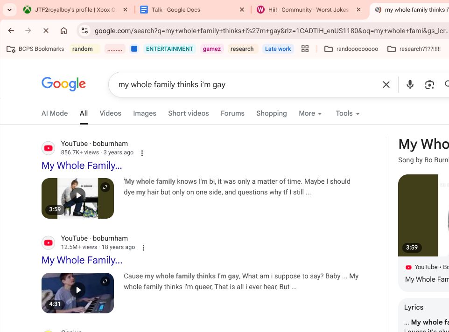Click the voice search microphone icon

(410, 84)
